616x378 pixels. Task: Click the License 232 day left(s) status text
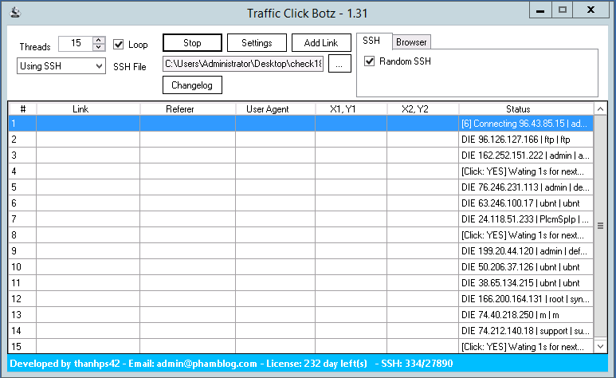click(x=316, y=364)
